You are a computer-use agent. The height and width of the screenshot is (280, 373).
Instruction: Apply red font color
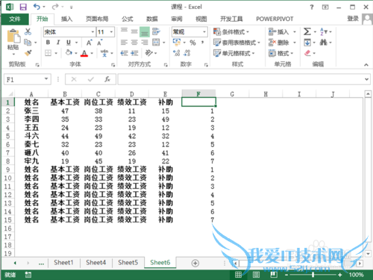coord(84,53)
